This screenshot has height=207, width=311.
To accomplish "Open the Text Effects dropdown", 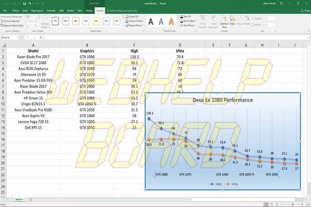I will click(x=188, y=25).
